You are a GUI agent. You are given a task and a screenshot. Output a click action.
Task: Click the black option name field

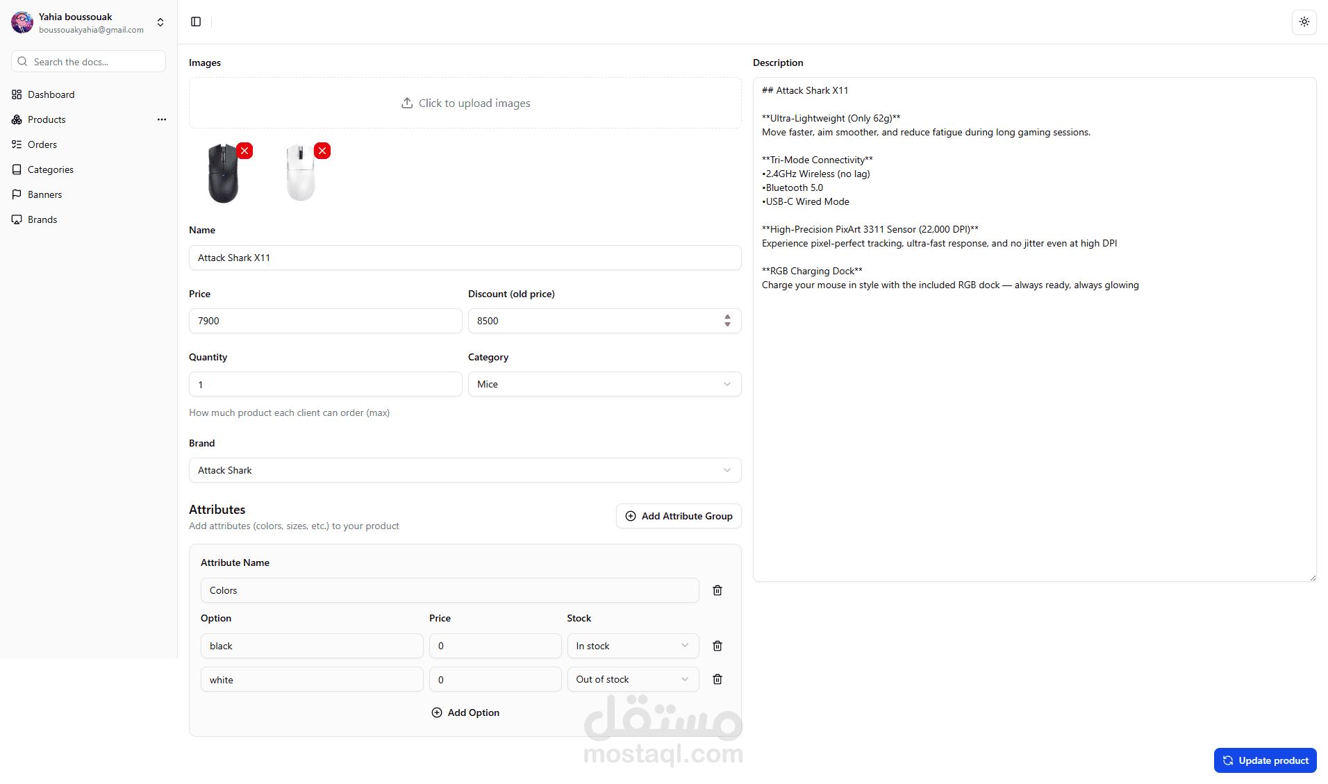click(x=312, y=646)
